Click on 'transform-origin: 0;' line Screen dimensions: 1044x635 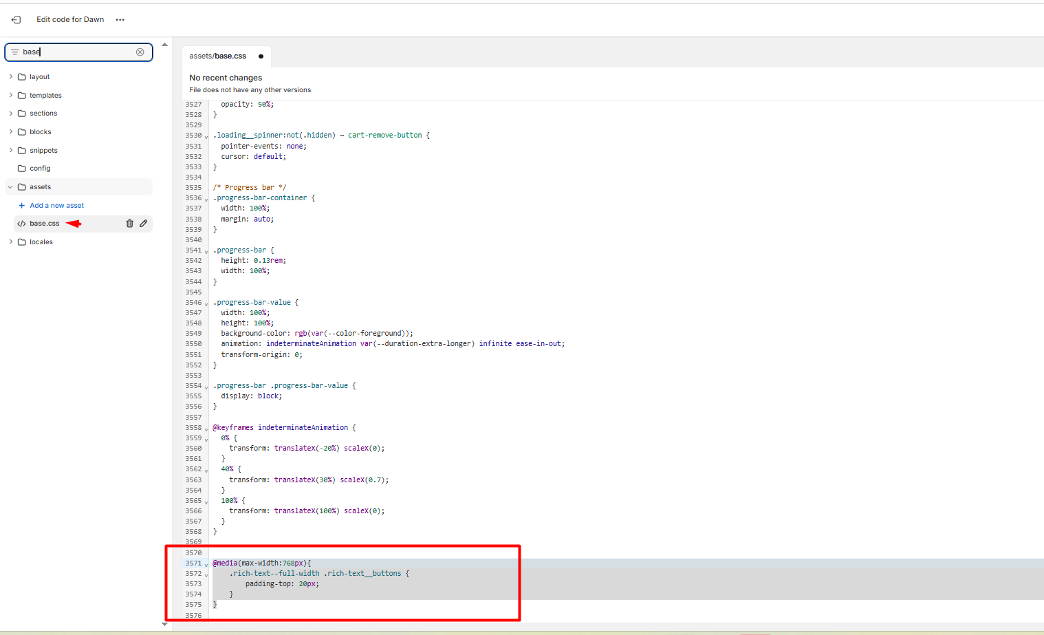tap(261, 354)
